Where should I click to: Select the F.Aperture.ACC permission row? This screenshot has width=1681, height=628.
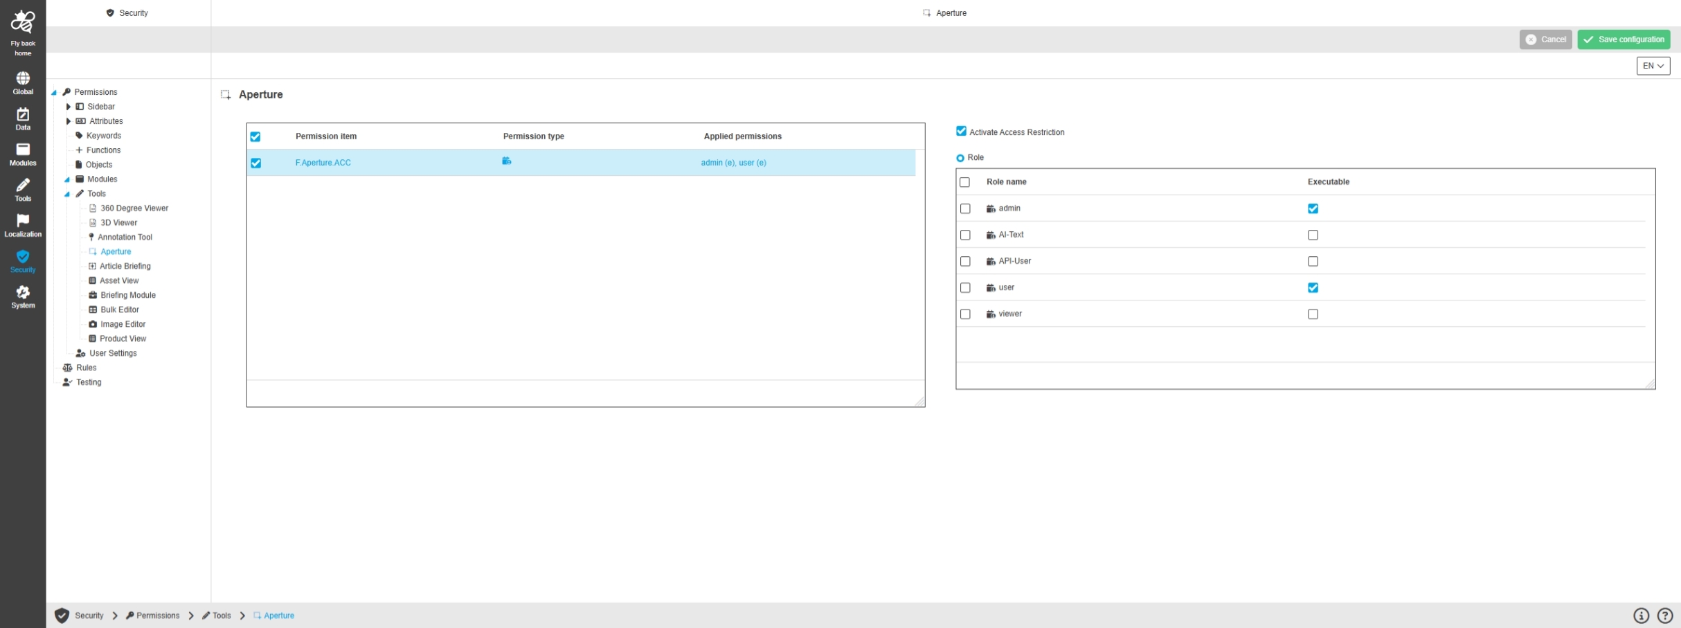coord(323,163)
